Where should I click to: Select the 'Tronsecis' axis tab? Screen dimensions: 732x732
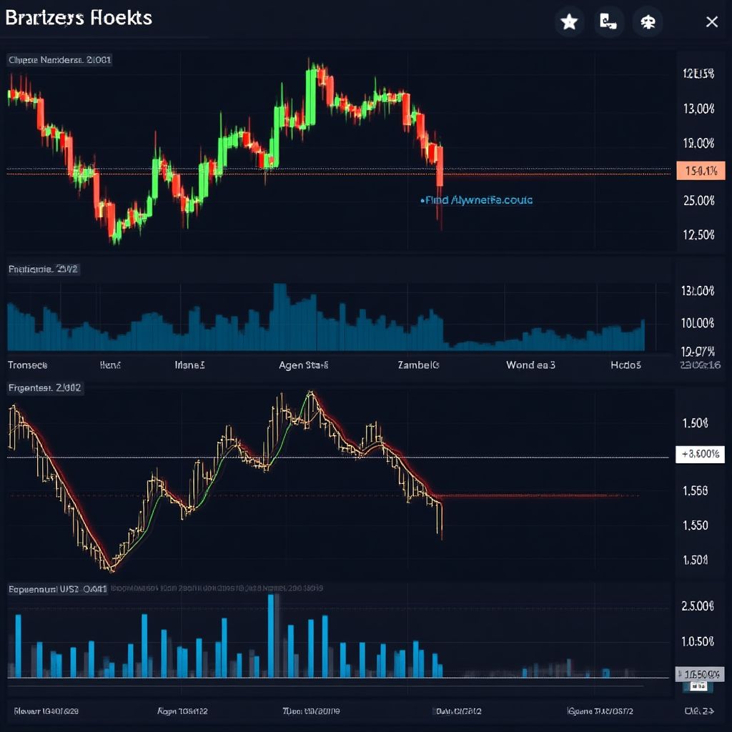tap(28, 365)
